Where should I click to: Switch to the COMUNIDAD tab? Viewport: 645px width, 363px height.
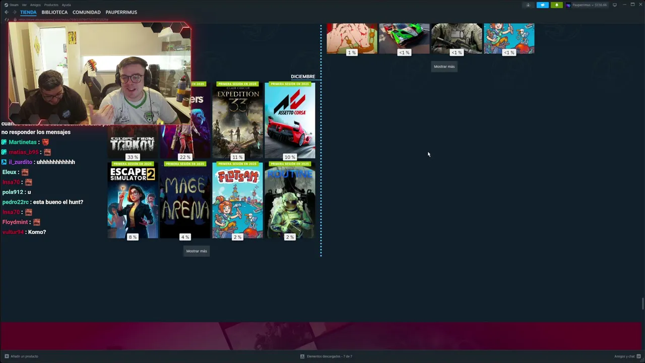(86, 12)
